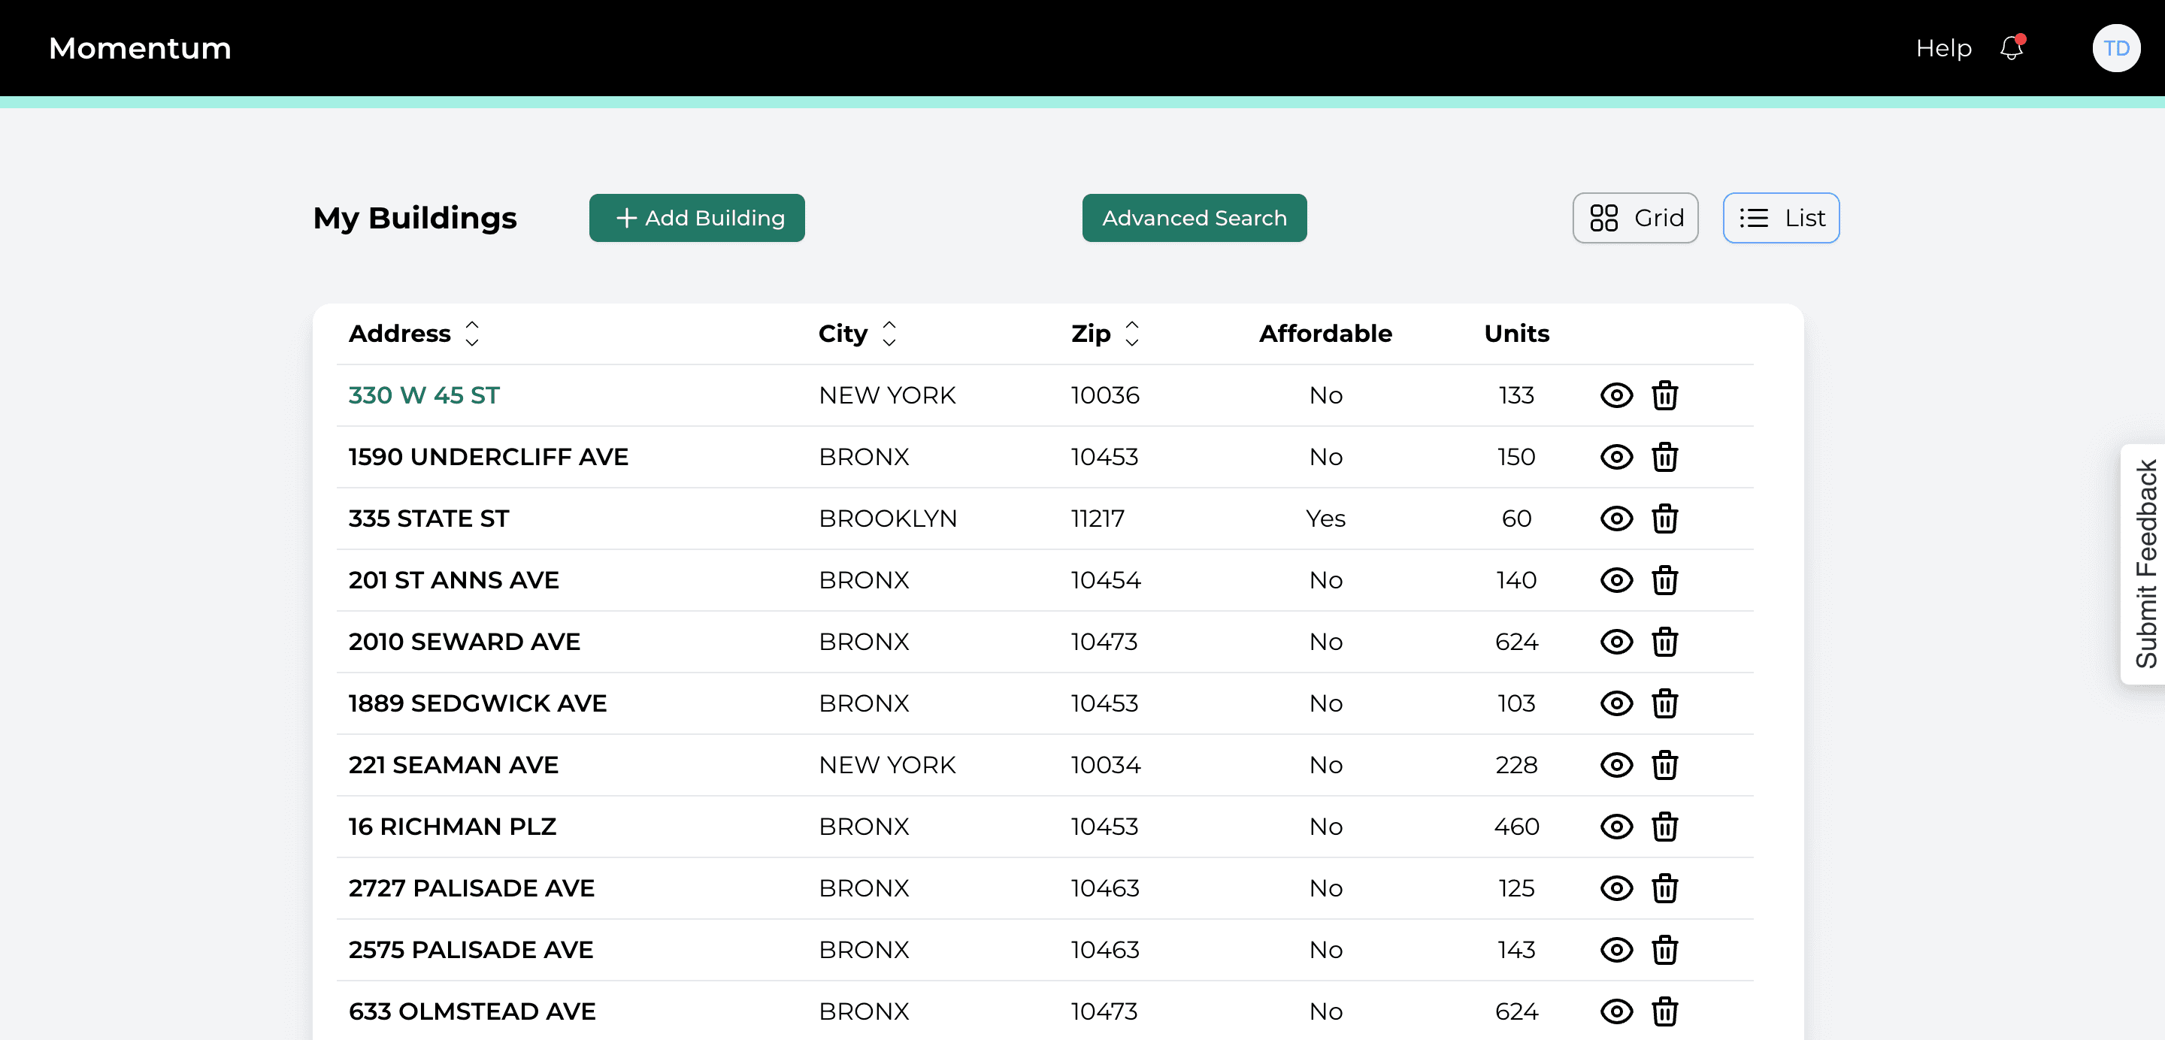Viewport: 2165px width, 1040px height.
Task: View details for 2575 PALISADE AVE
Action: pyautogui.click(x=1615, y=949)
